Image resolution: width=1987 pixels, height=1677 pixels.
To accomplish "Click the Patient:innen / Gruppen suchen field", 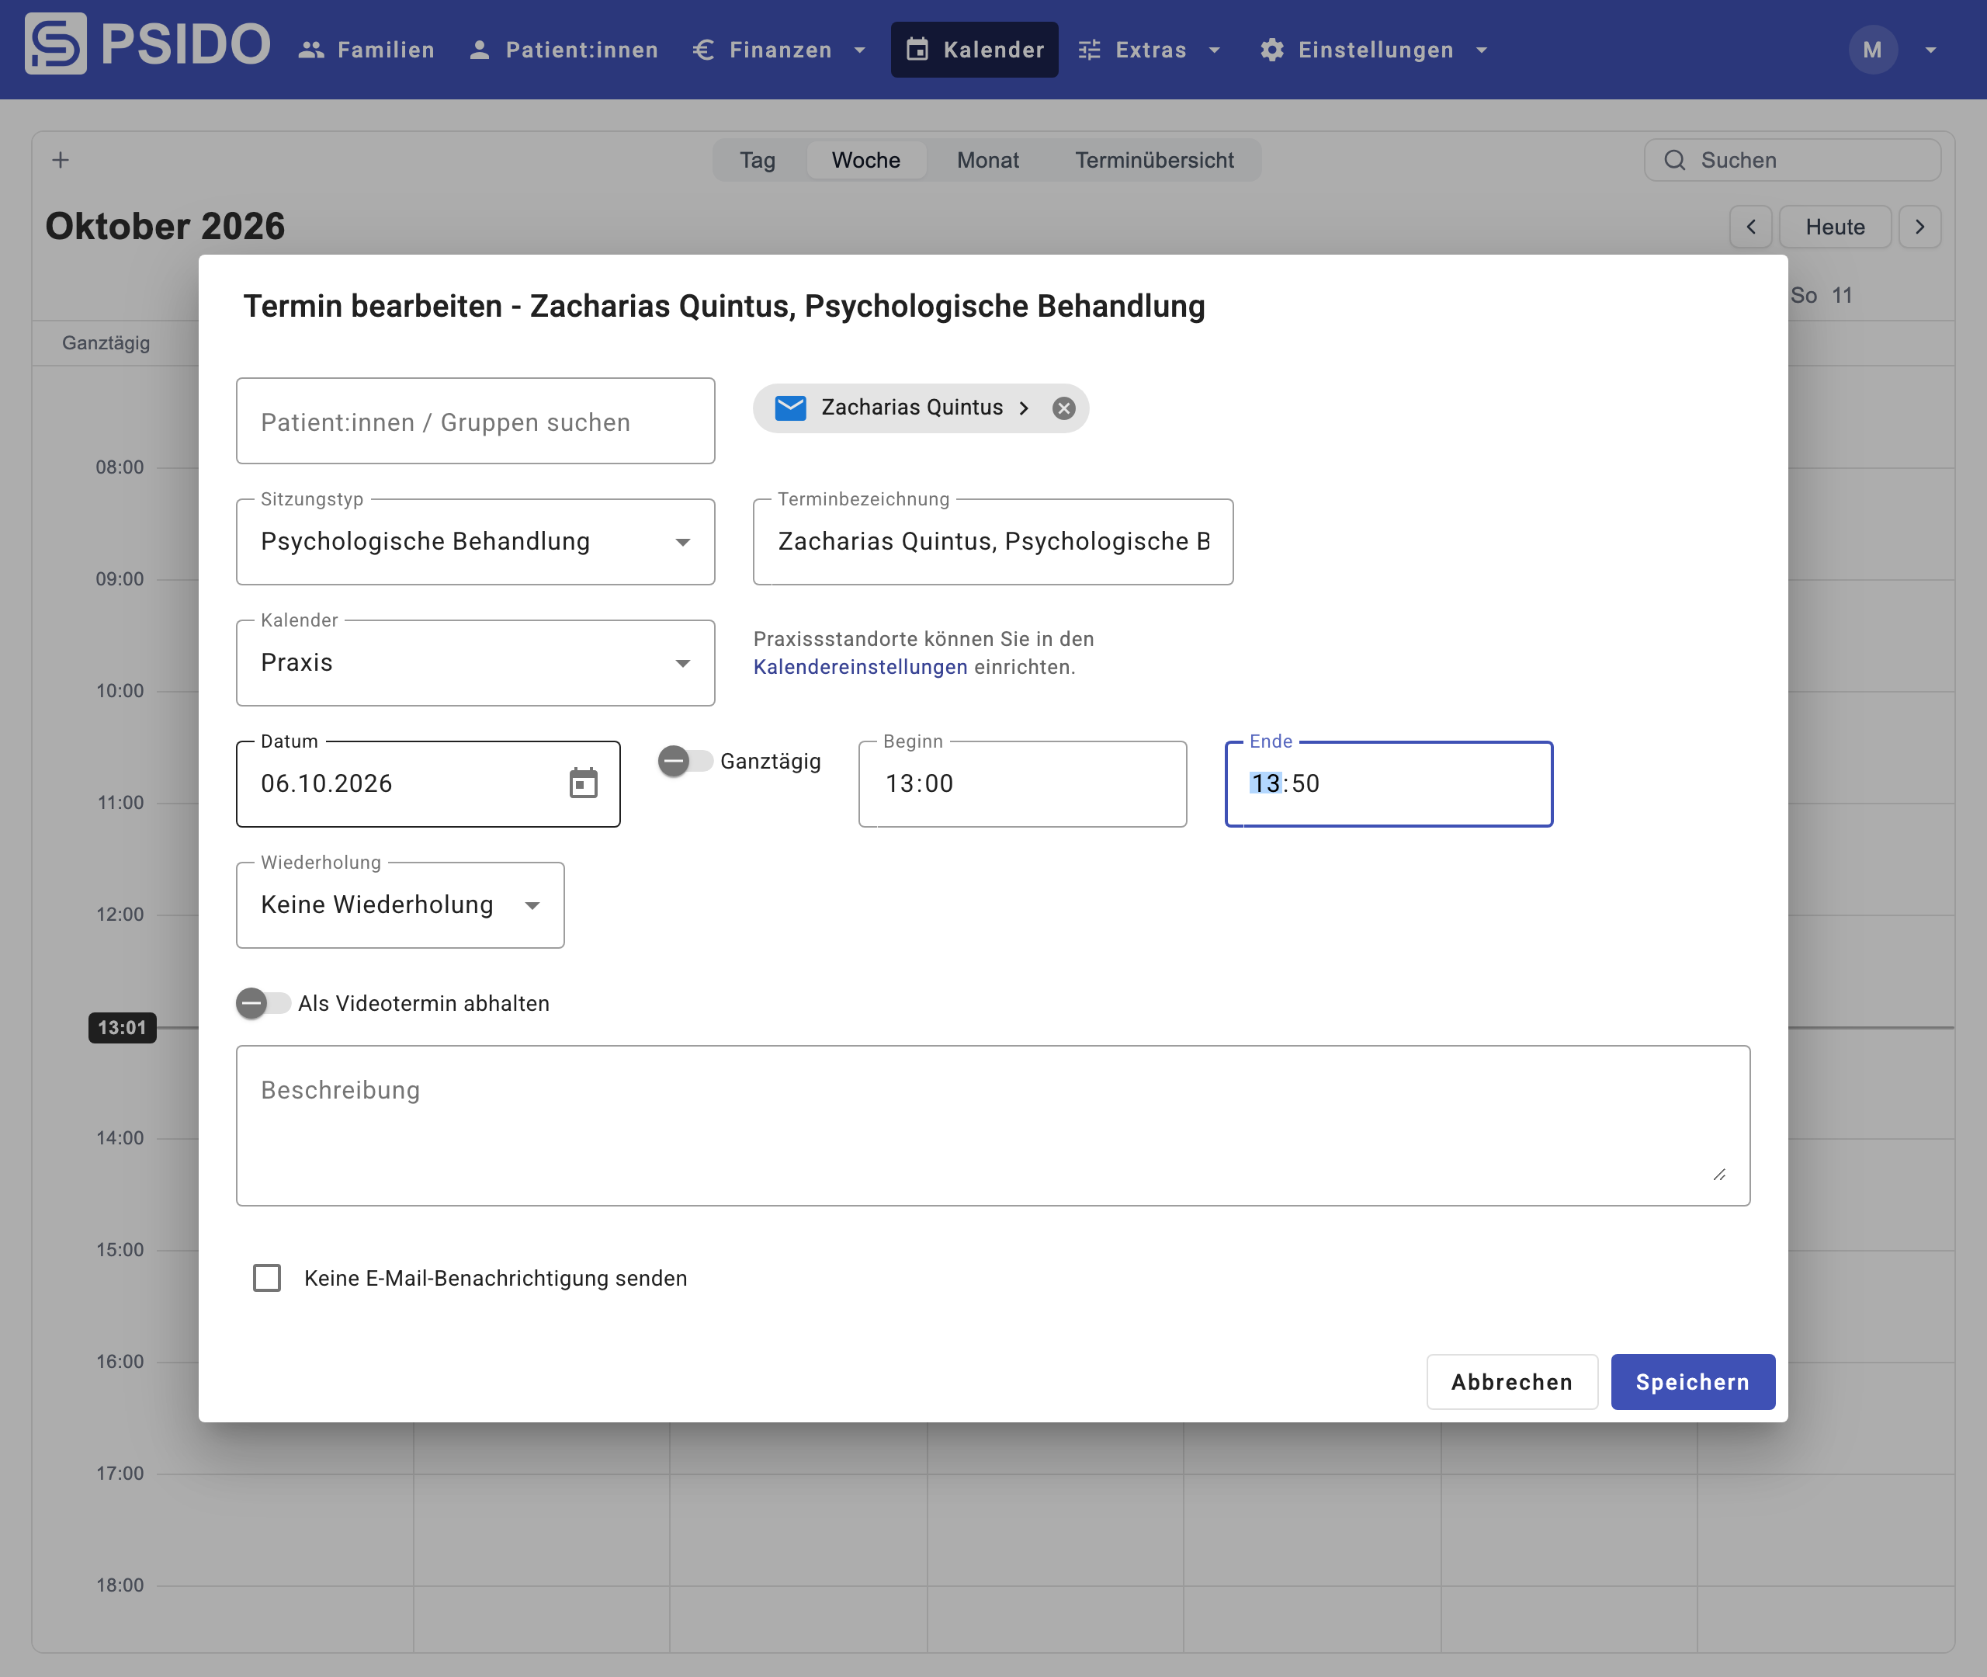I will [x=475, y=421].
